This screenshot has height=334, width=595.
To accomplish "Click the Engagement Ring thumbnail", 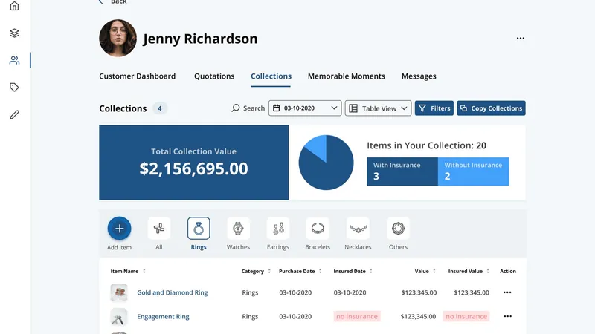I will [119, 317].
